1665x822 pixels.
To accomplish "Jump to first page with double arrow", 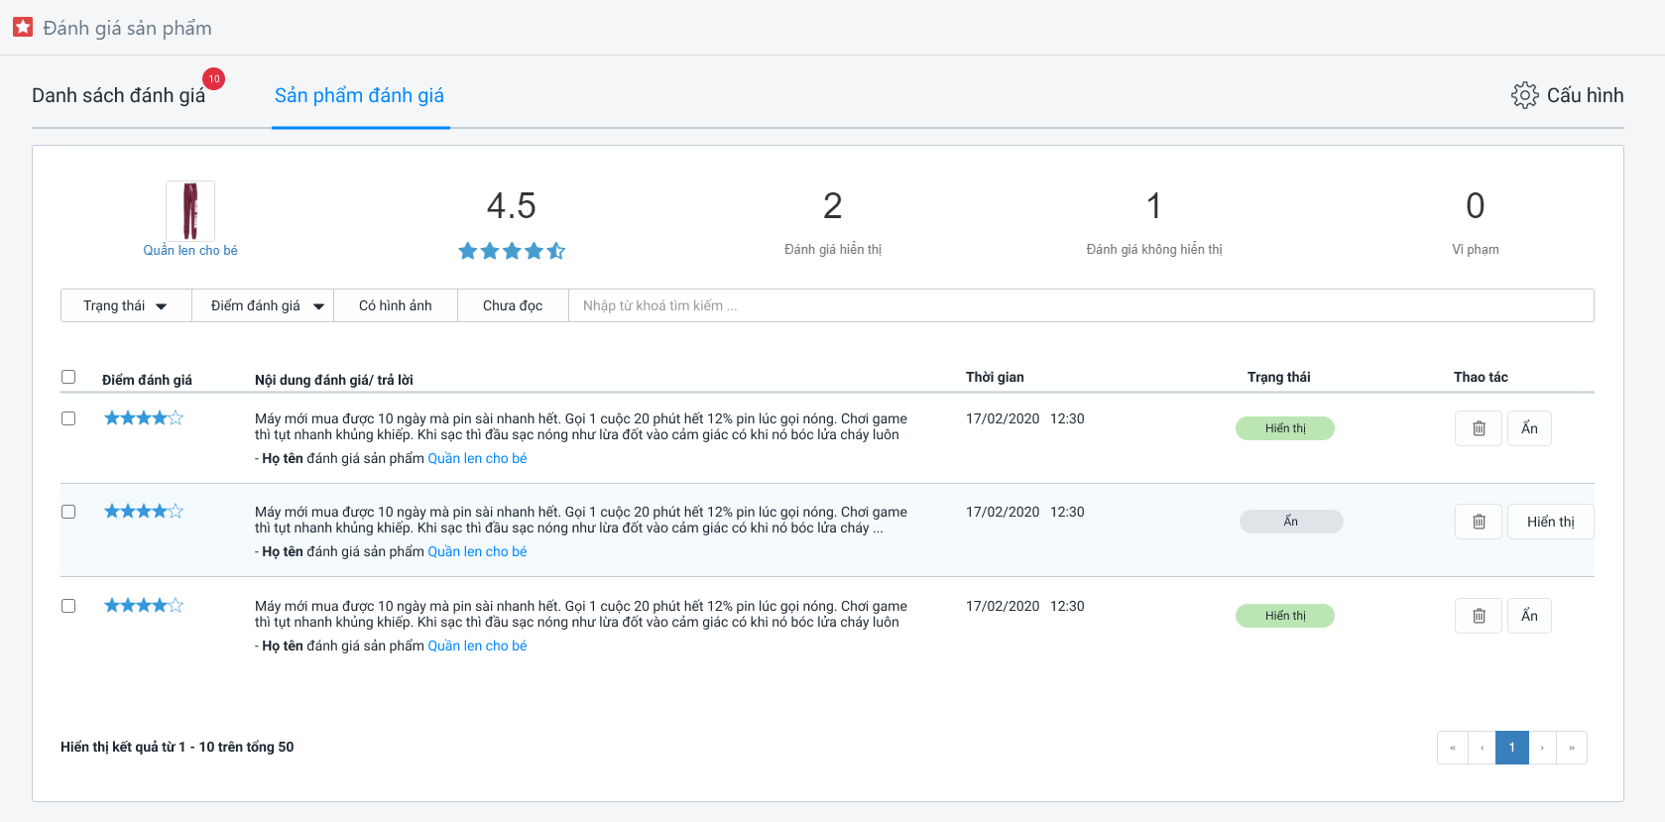I will point(1453,748).
